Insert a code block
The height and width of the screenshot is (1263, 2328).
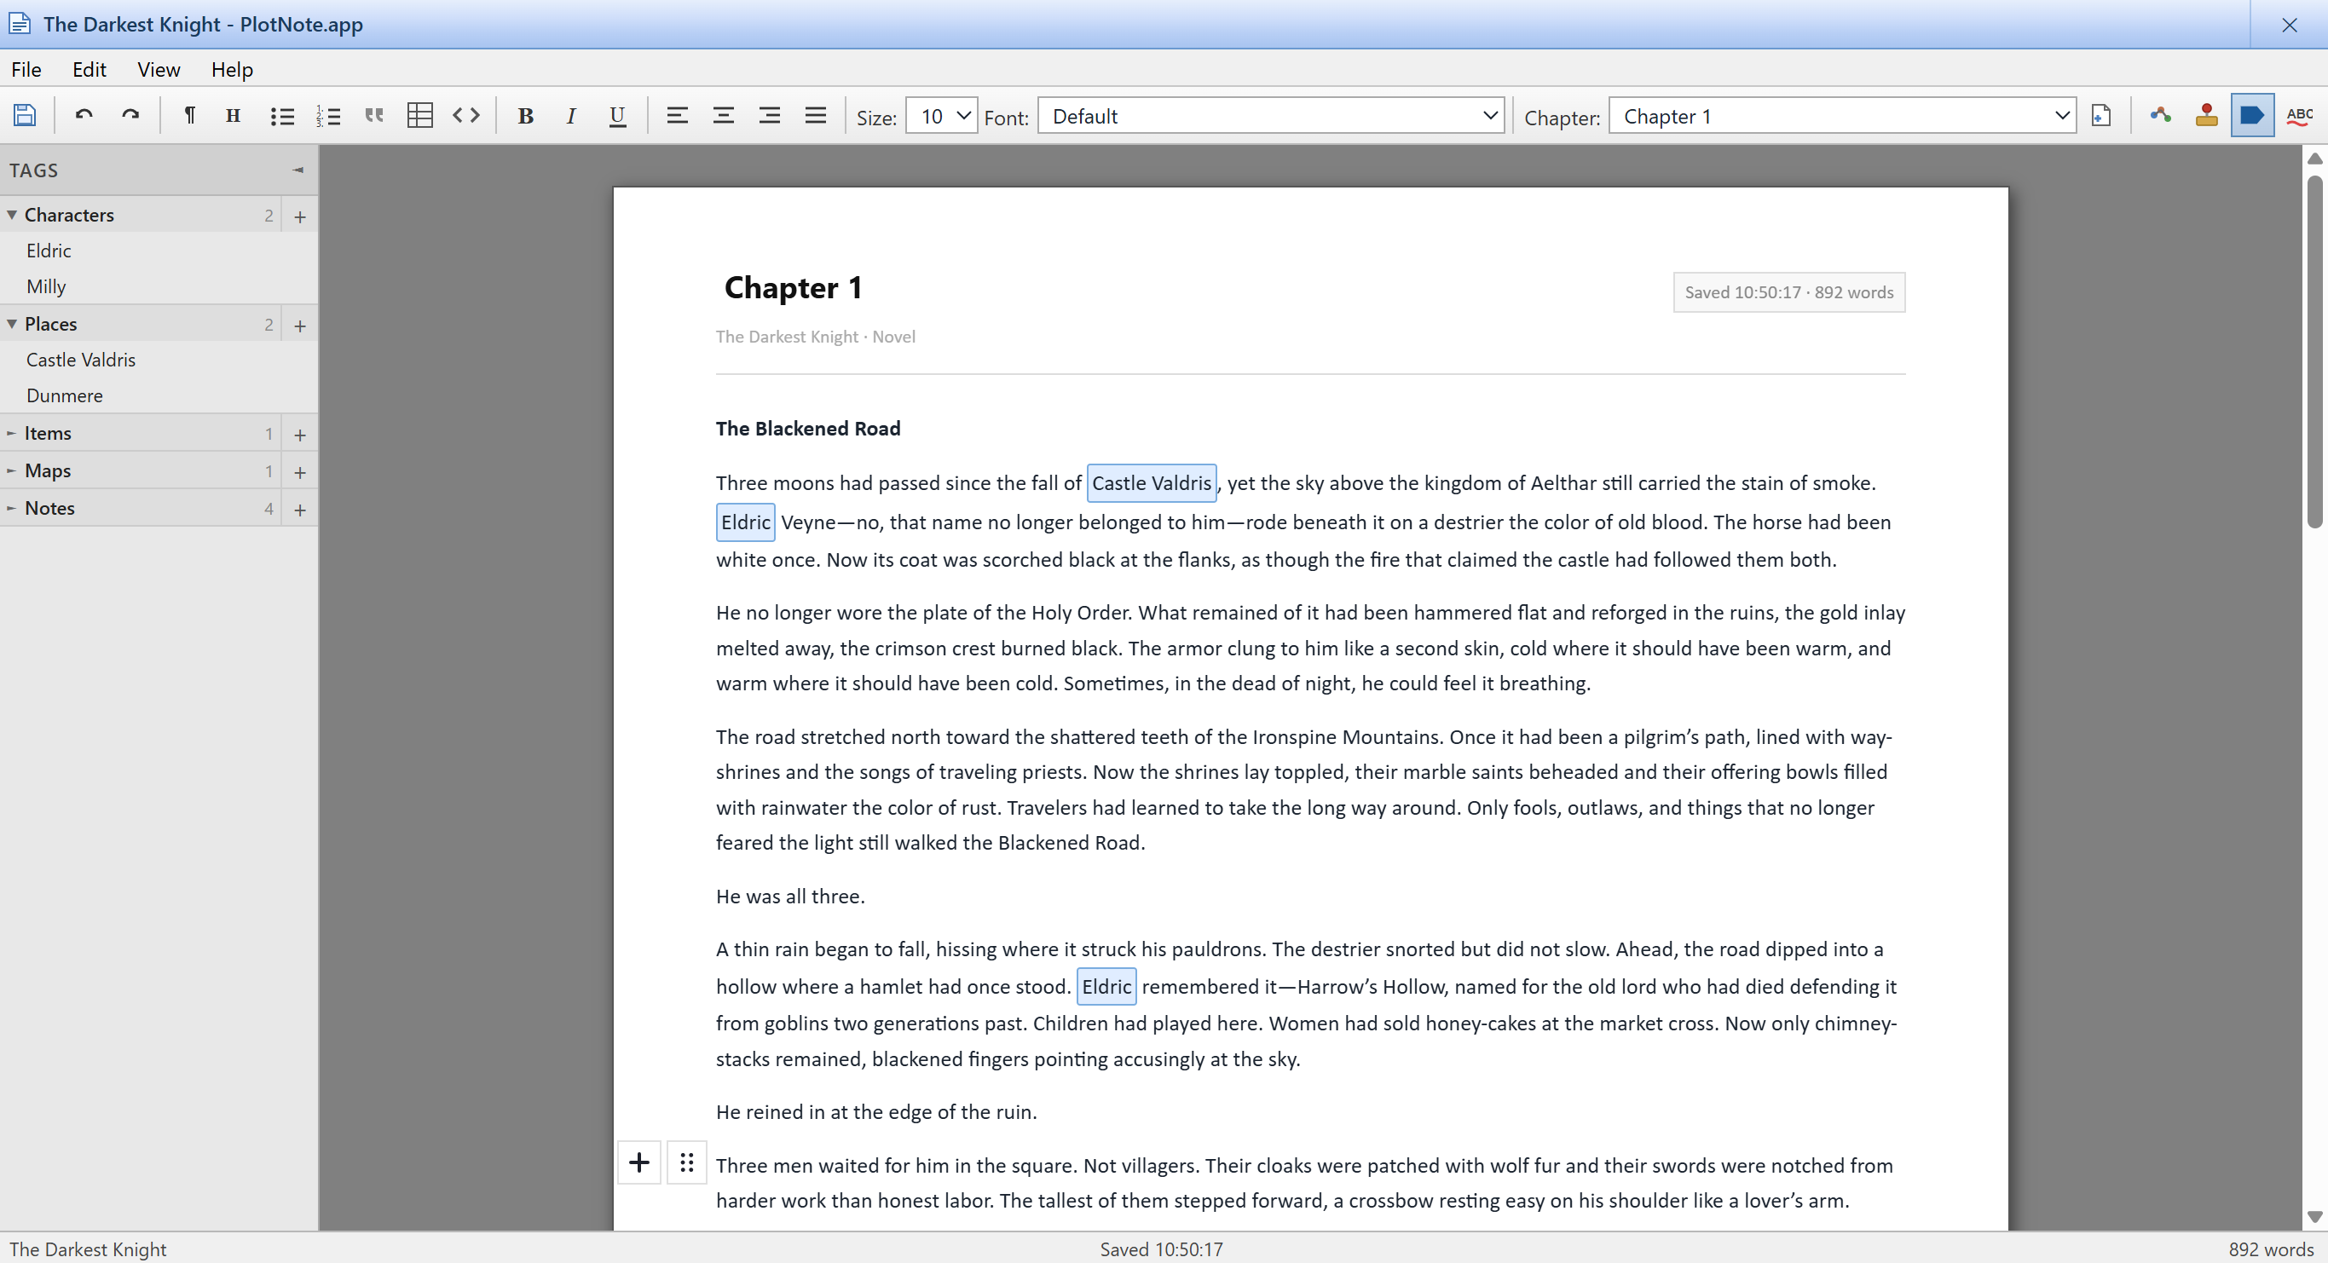466,116
